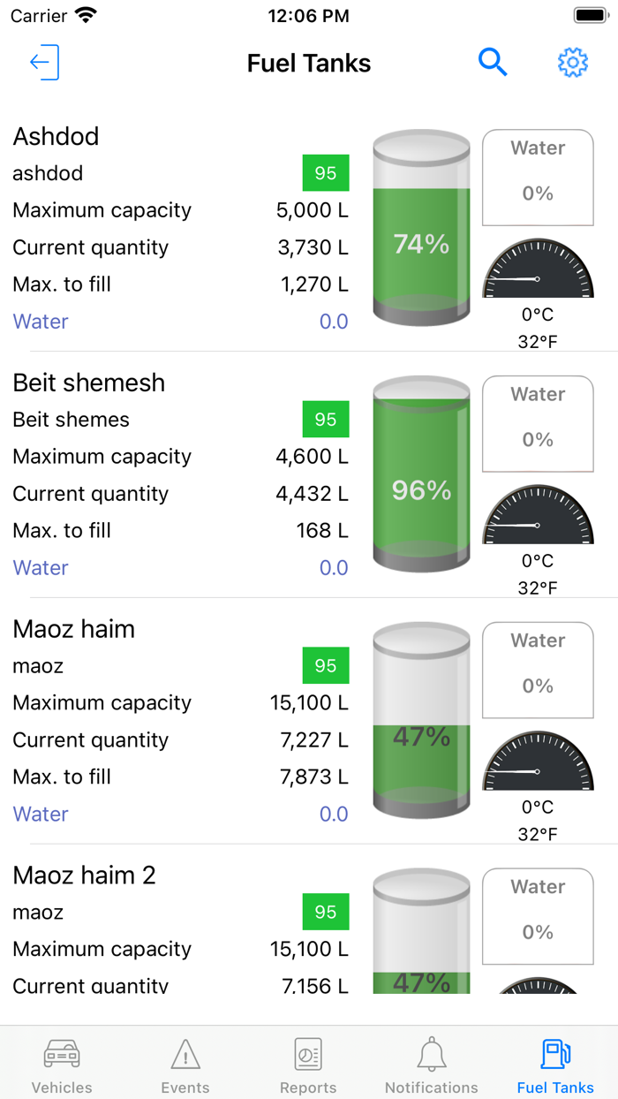Viewport: 618px width, 1099px height.
Task: Tap Ashdod tank 74% cylinder
Action: point(421,227)
